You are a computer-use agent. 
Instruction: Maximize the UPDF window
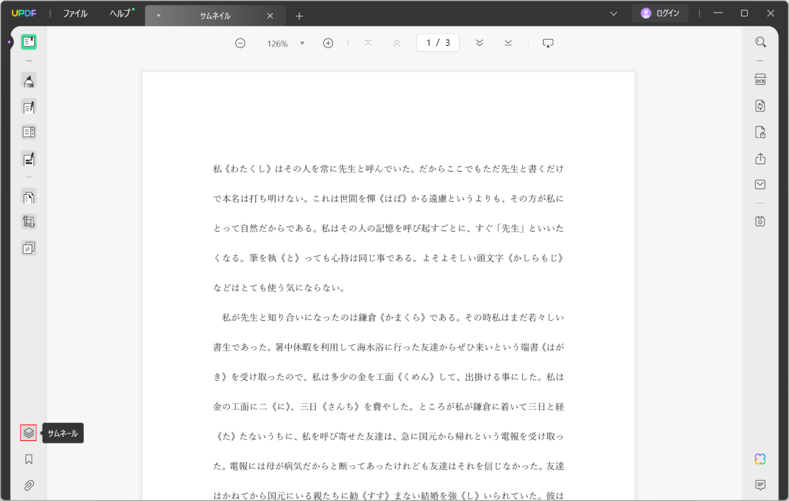745,13
